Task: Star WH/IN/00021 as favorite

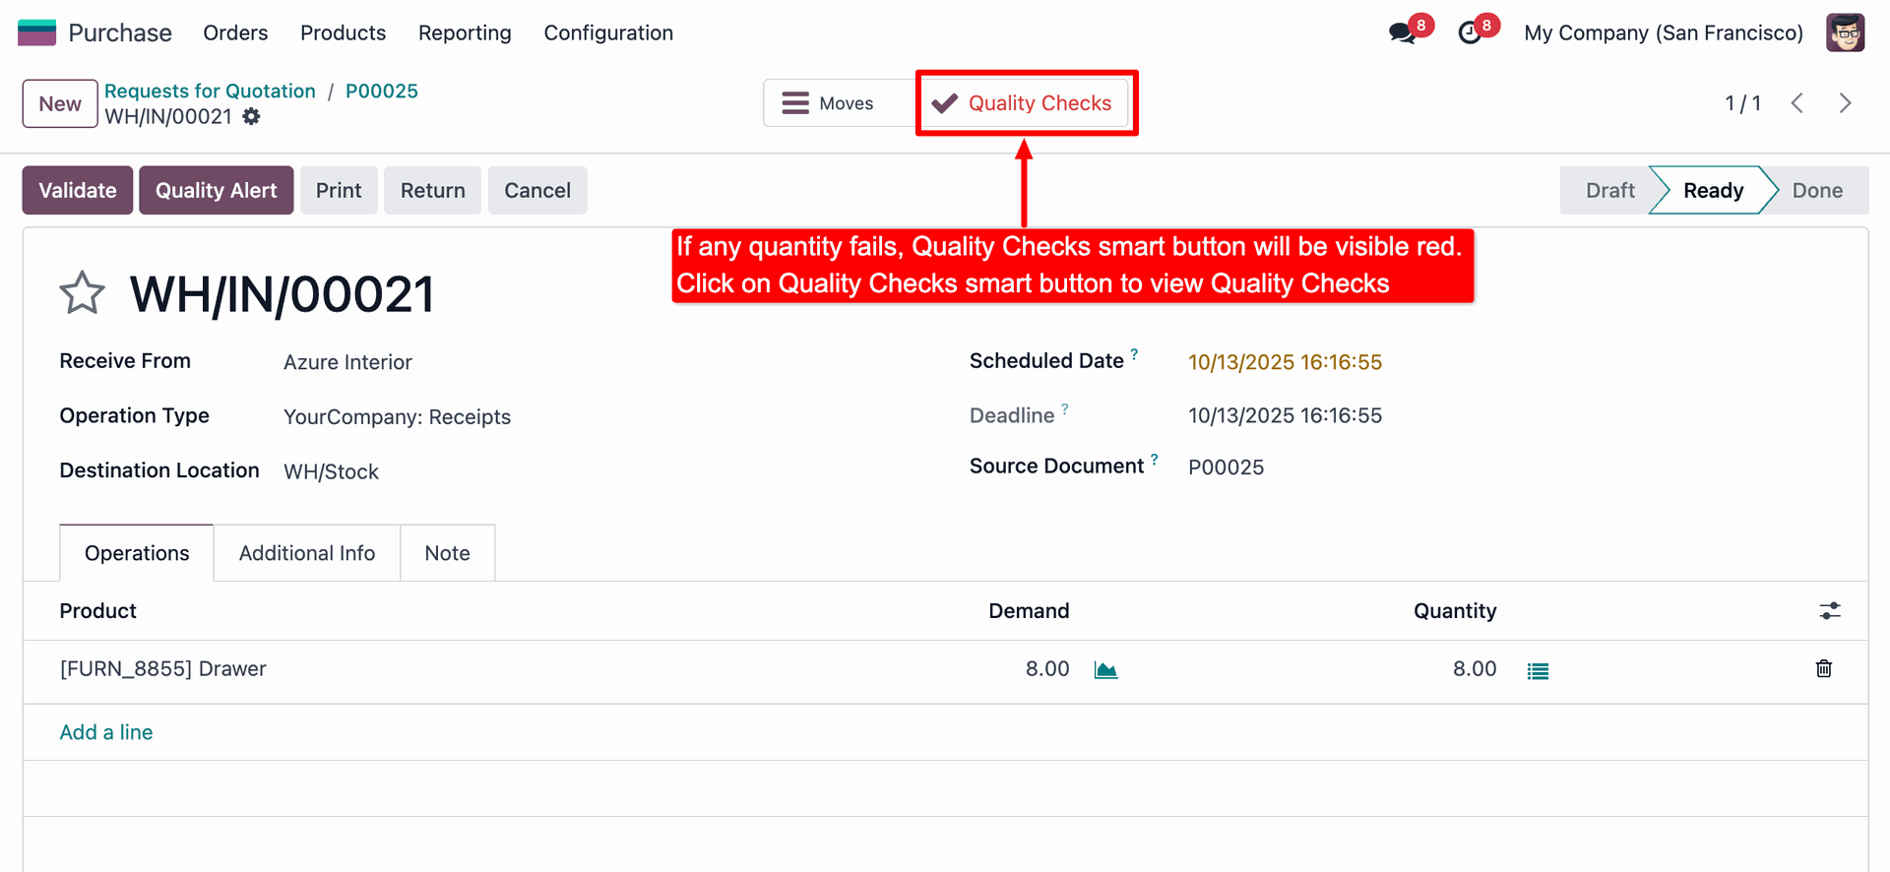Action: click(x=82, y=293)
